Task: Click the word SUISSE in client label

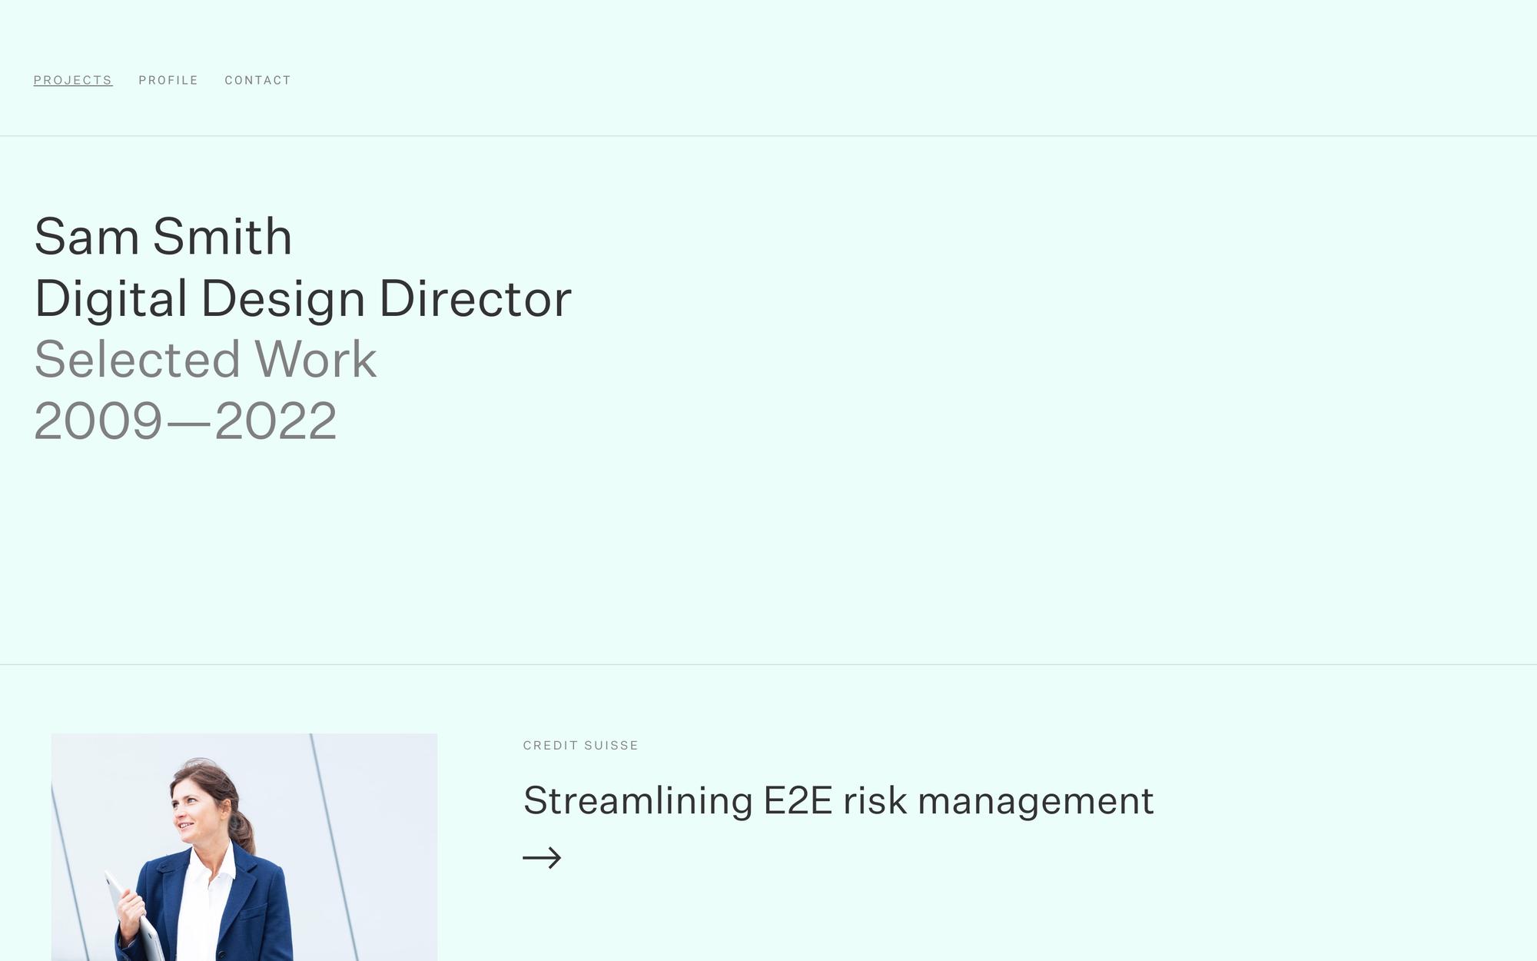Action: pyautogui.click(x=611, y=745)
